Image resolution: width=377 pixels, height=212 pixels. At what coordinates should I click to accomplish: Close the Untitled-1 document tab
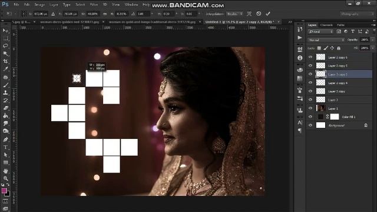click(279, 22)
